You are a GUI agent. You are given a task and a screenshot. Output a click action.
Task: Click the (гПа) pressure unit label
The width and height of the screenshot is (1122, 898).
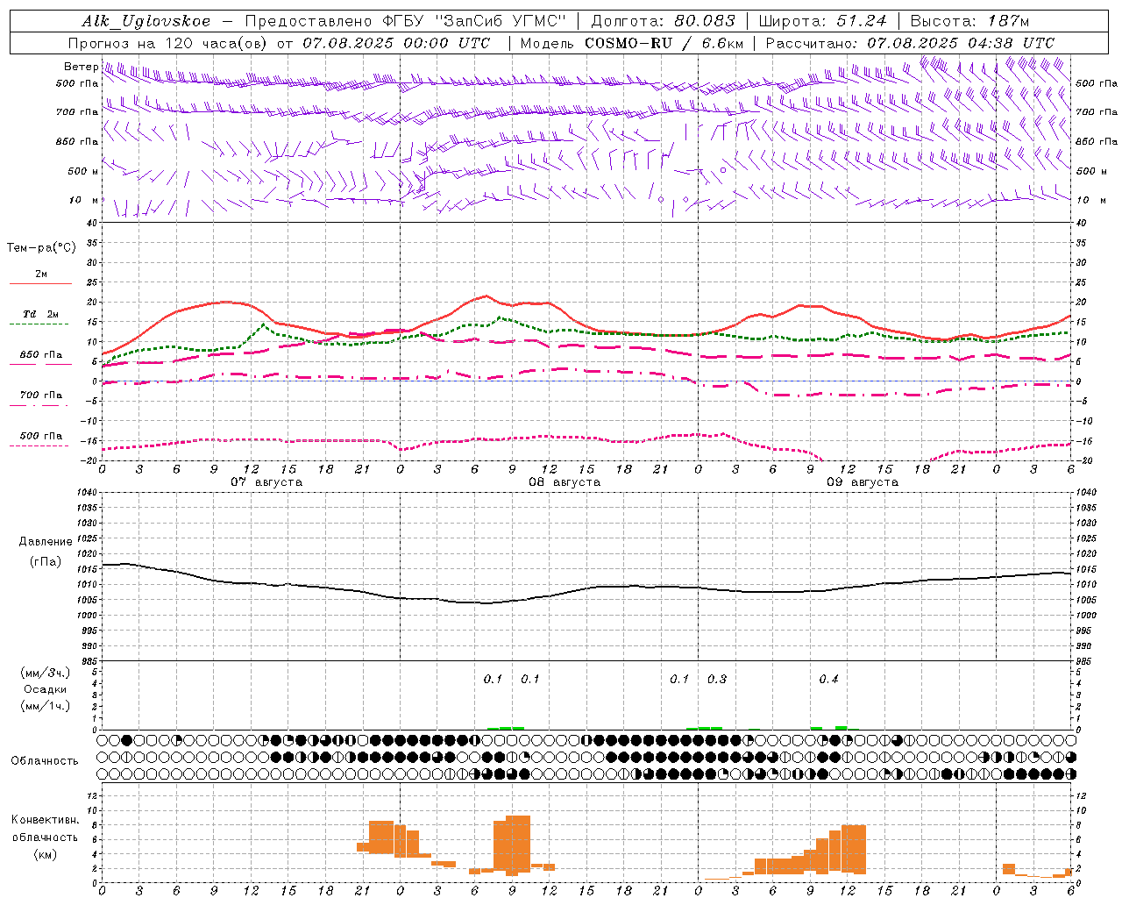point(46,562)
